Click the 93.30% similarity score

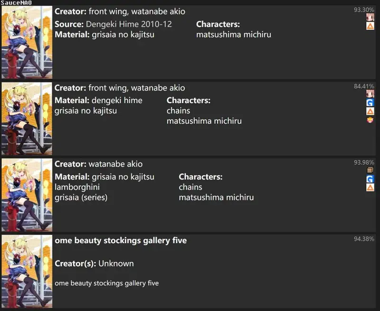pyautogui.click(x=364, y=10)
